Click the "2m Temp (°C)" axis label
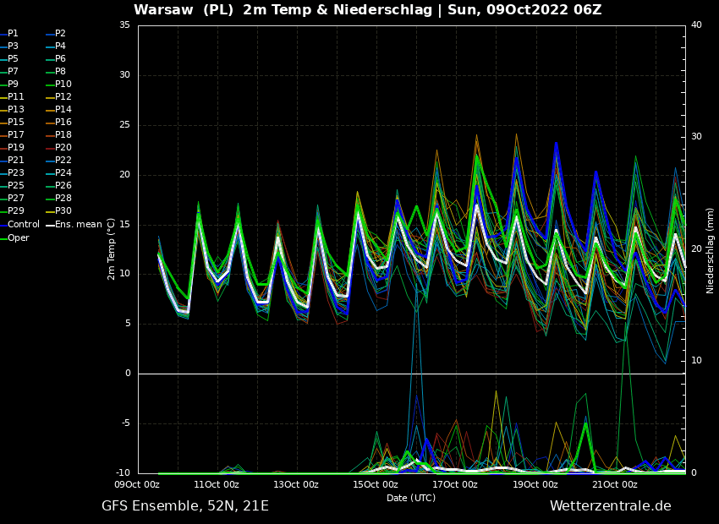 tap(111, 249)
